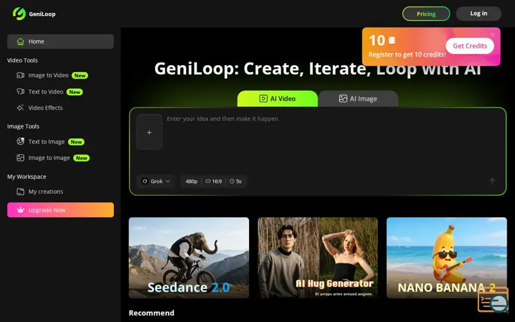Close the credits promotion banner
The width and height of the screenshot is (515, 322).
click(492, 35)
